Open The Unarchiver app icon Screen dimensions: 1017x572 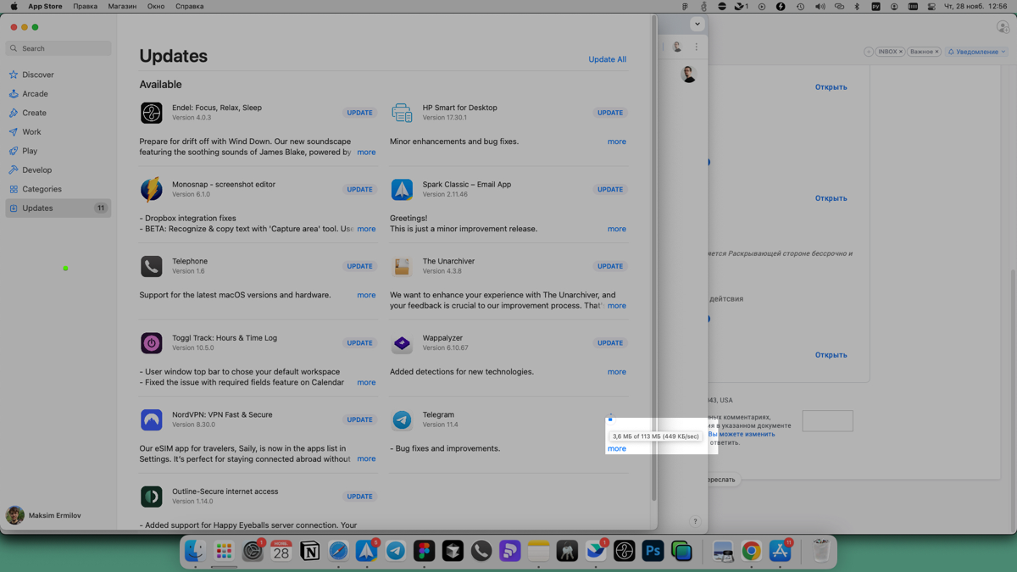click(x=402, y=266)
